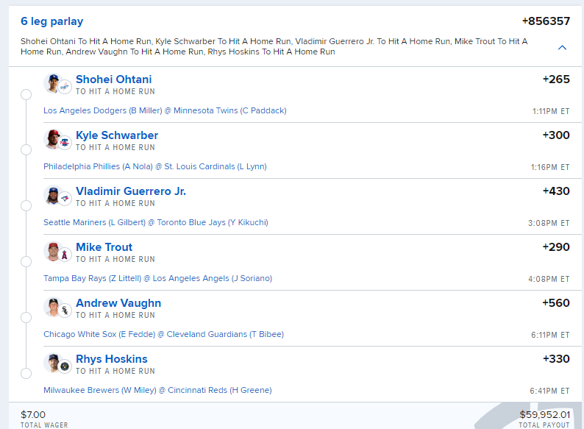Open Mariners @ Blue Jays game link
Screen dimensions: 584x429
[x=156, y=222]
